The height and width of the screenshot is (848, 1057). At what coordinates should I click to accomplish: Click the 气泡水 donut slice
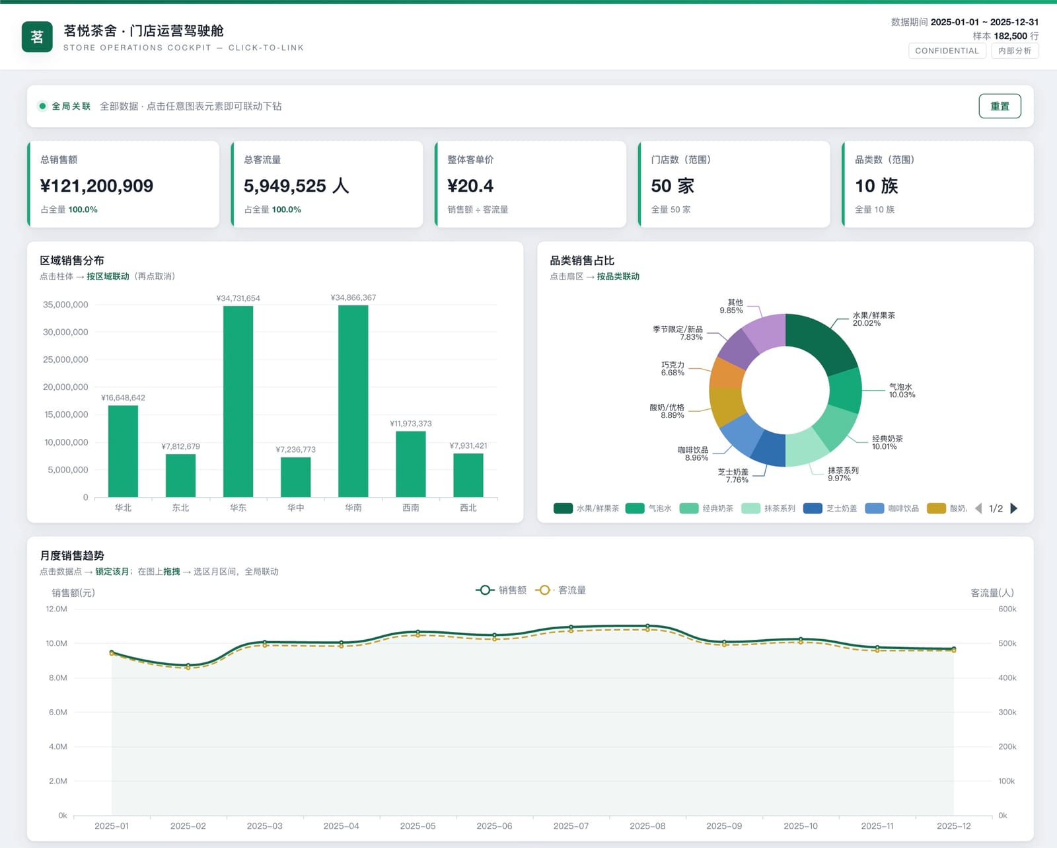[846, 390]
